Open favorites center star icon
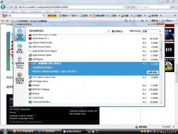The width and height of the screenshot is (178, 134). point(3,21)
